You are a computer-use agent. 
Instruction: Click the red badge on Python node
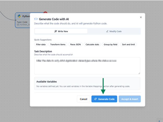[x=45, y=13]
